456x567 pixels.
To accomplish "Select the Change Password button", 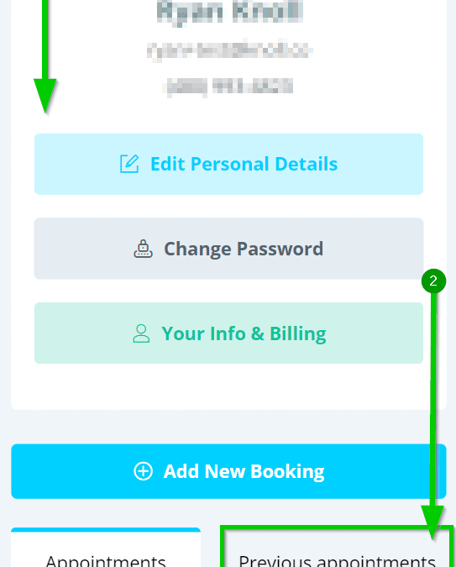I will coord(228,249).
